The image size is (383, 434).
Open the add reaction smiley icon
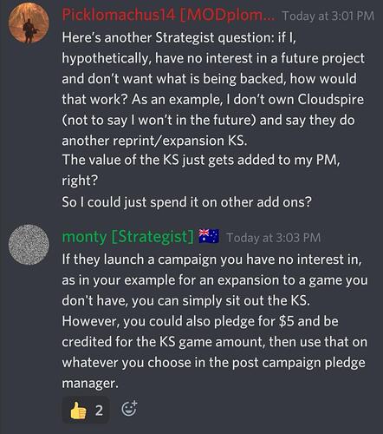click(x=129, y=409)
